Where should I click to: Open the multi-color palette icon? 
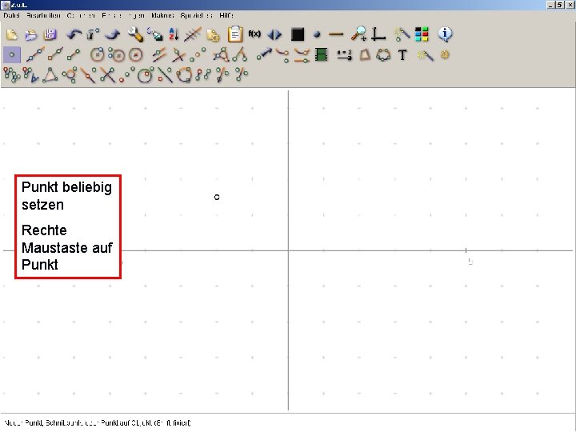tap(422, 34)
